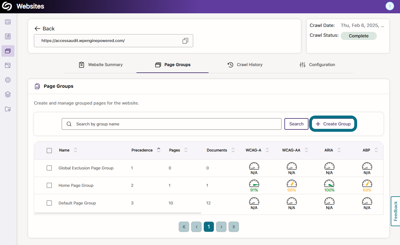
Task: Check the Home Page Group row checkbox
Action: tap(49, 185)
